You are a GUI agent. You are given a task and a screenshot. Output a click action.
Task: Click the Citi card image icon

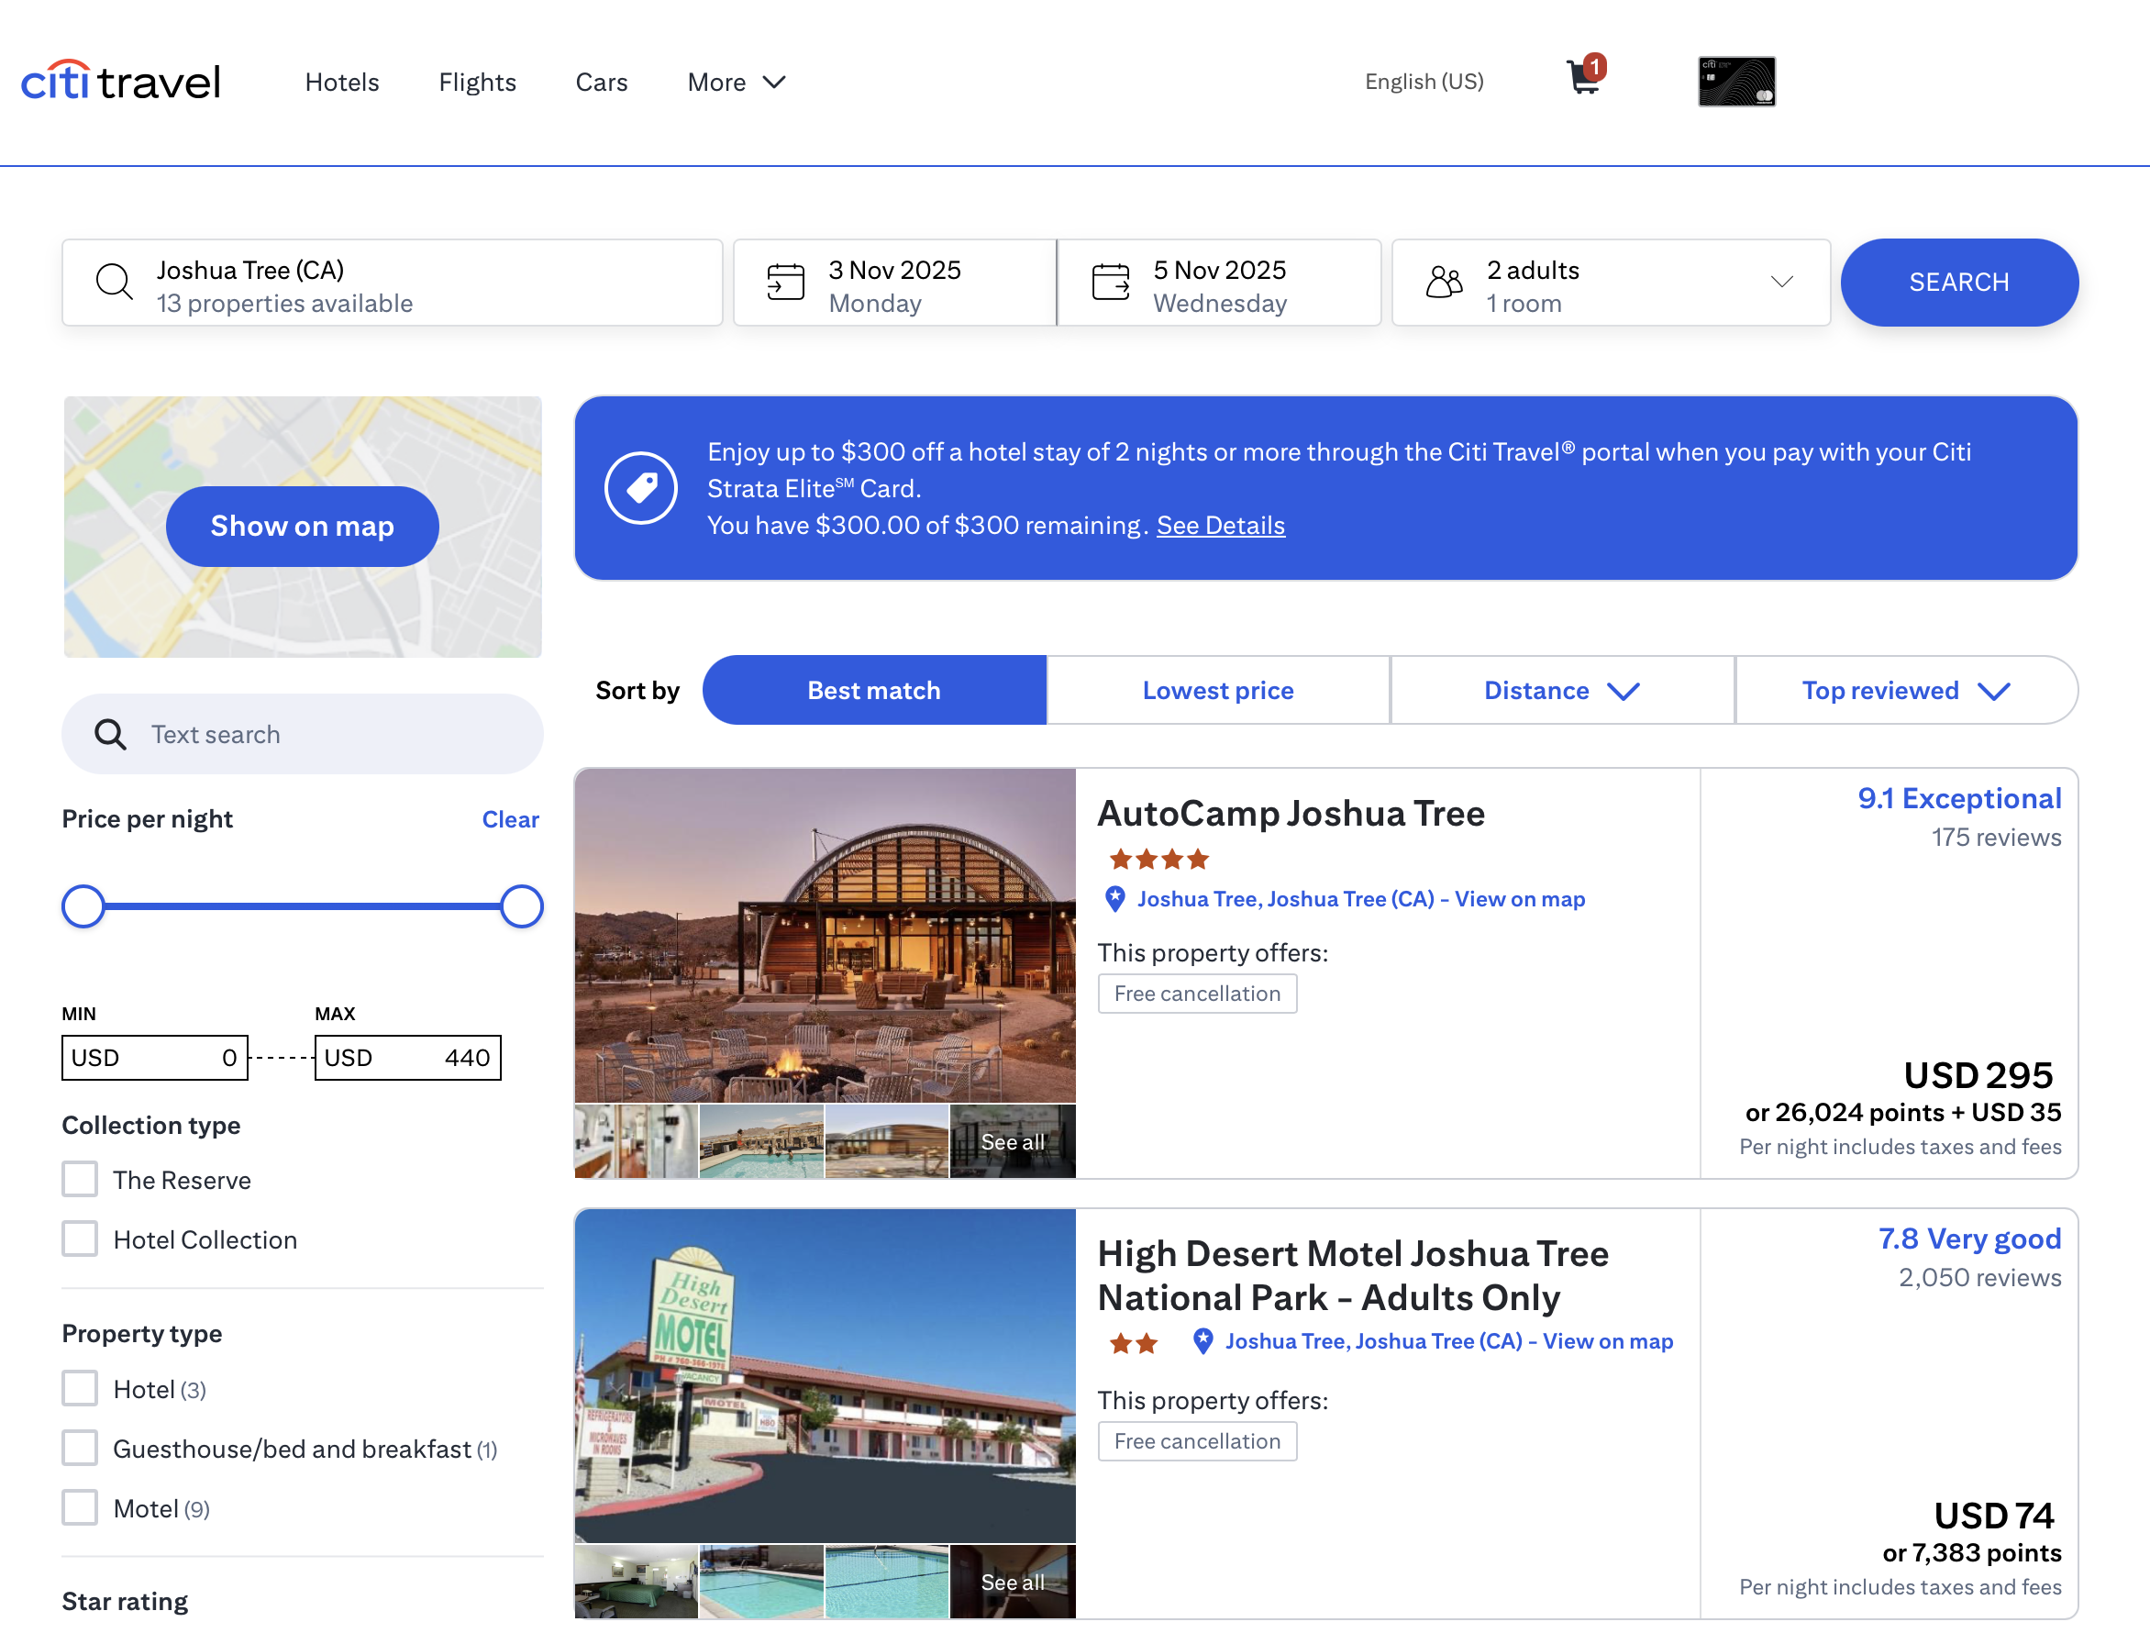point(1736,82)
